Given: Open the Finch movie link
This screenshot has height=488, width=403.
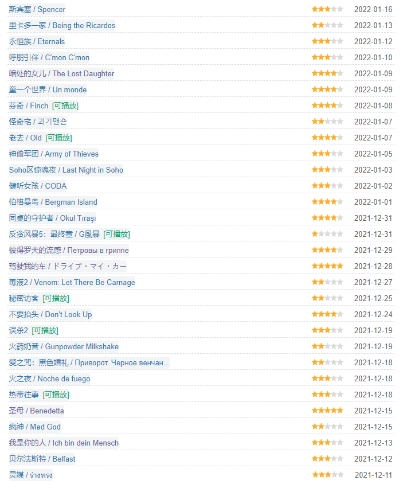Looking at the screenshot, I should coord(29,106).
